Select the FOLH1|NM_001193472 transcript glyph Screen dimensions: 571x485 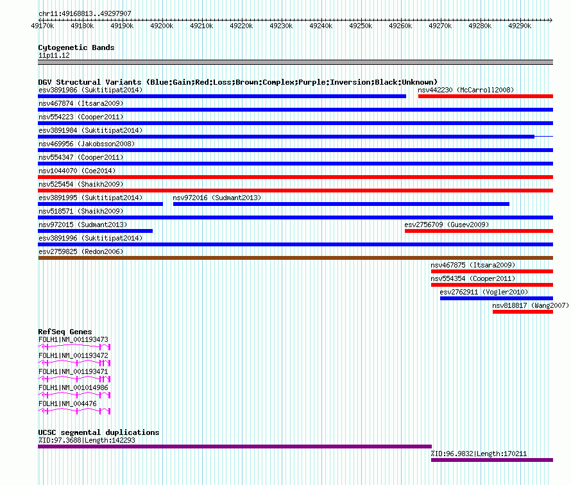point(74,363)
